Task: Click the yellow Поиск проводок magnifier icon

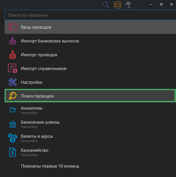Action: (x=12, y=96)
